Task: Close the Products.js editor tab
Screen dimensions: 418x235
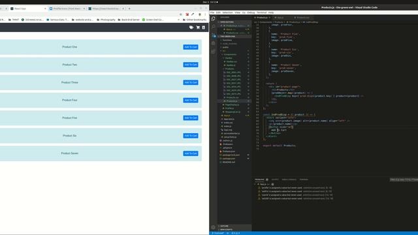Action: pyautogui.click(x=270, y=18)
